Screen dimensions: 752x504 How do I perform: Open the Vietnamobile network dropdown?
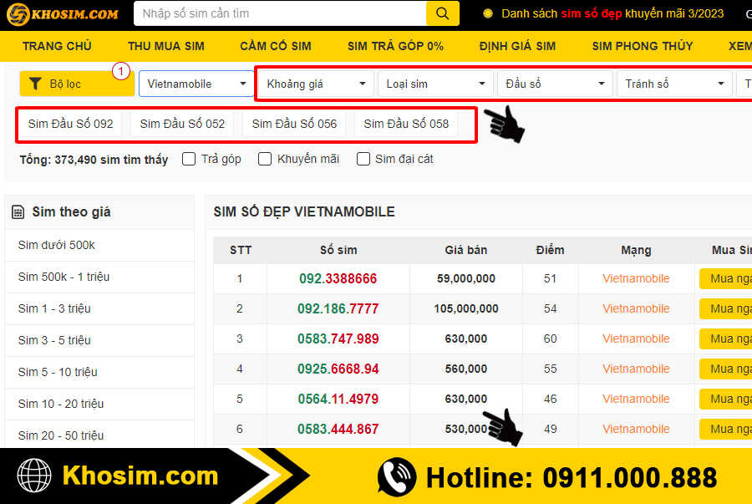pyautogui.click(x=196, y=84)
